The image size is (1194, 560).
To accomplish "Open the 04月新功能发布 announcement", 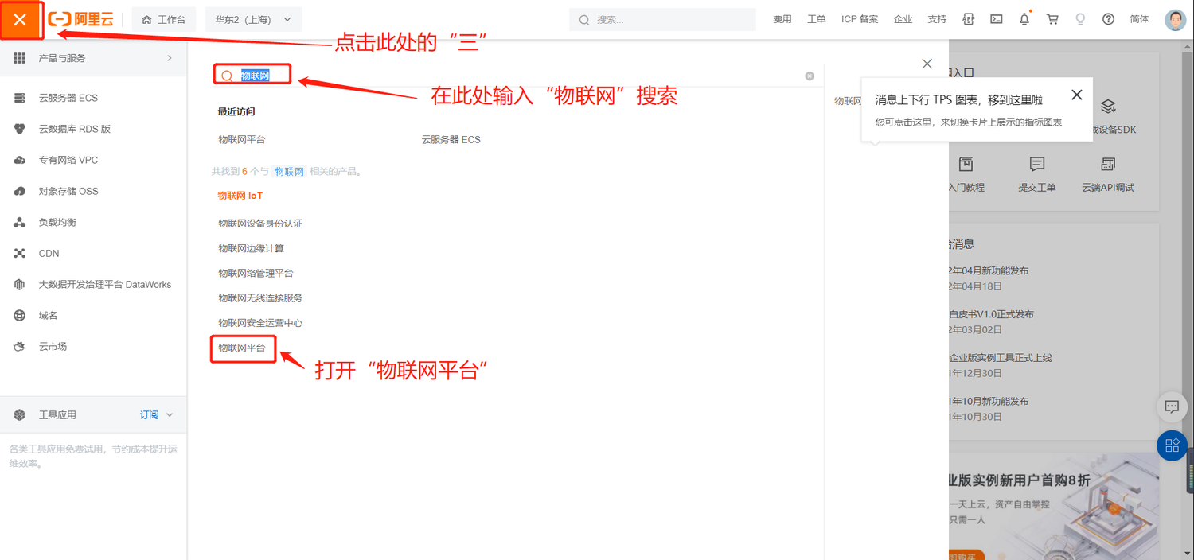I will coord(989,270).
